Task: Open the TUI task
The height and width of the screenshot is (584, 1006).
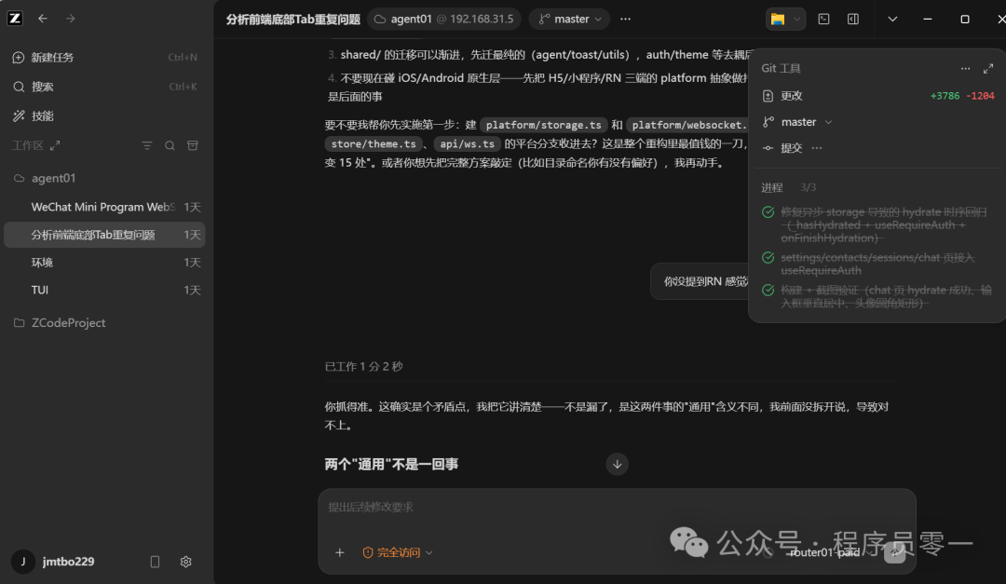Action: (104, 290)
